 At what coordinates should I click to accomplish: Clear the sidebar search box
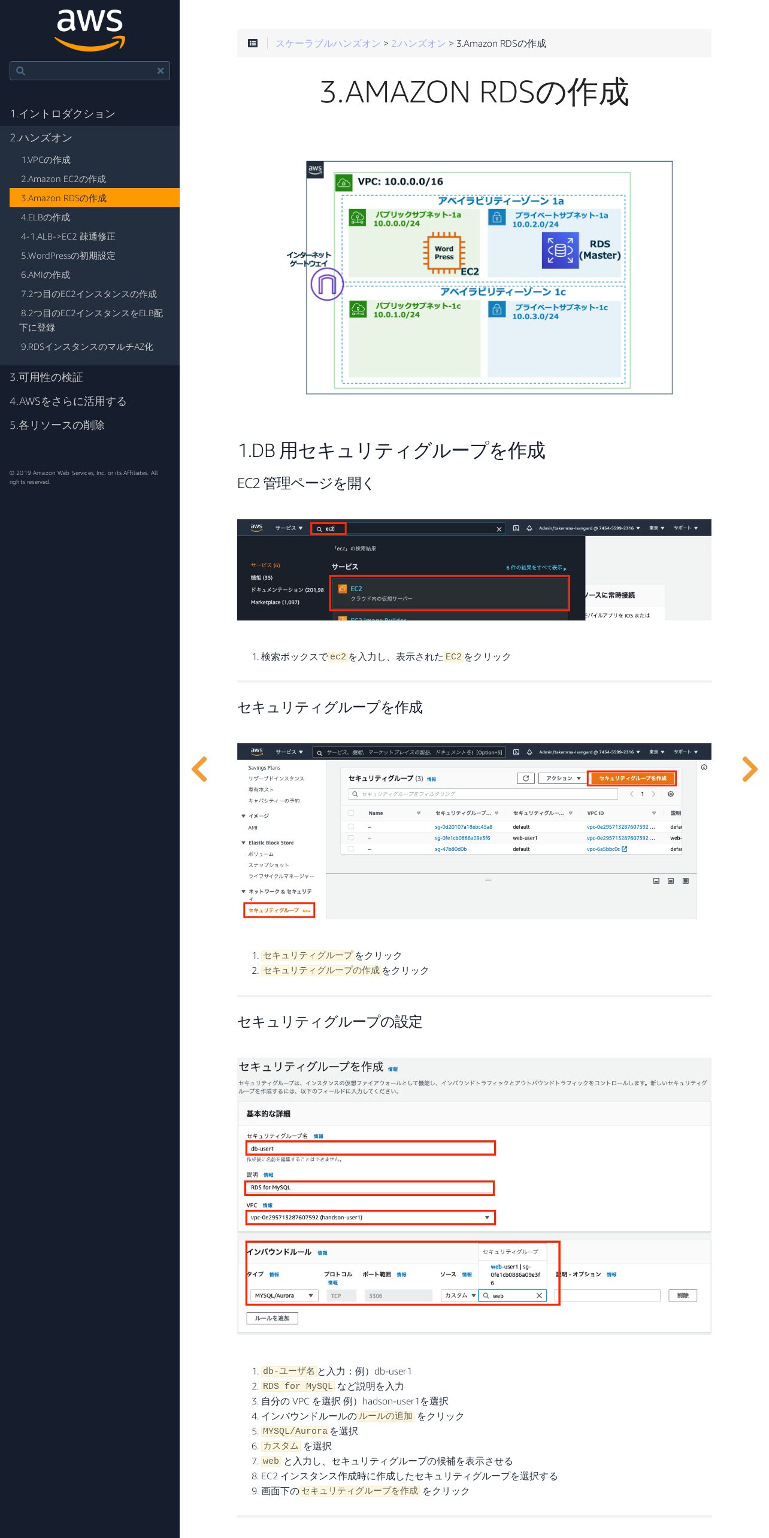coord(161,71)
